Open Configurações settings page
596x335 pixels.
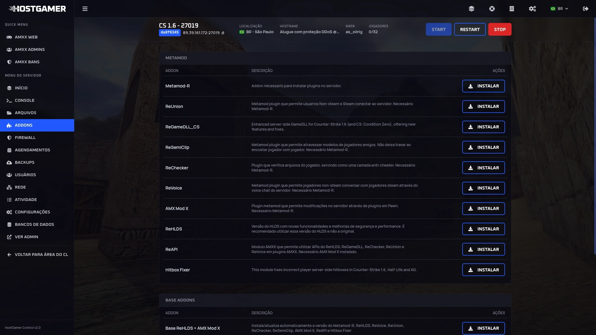pyautogui.click(x=37, y=212)
